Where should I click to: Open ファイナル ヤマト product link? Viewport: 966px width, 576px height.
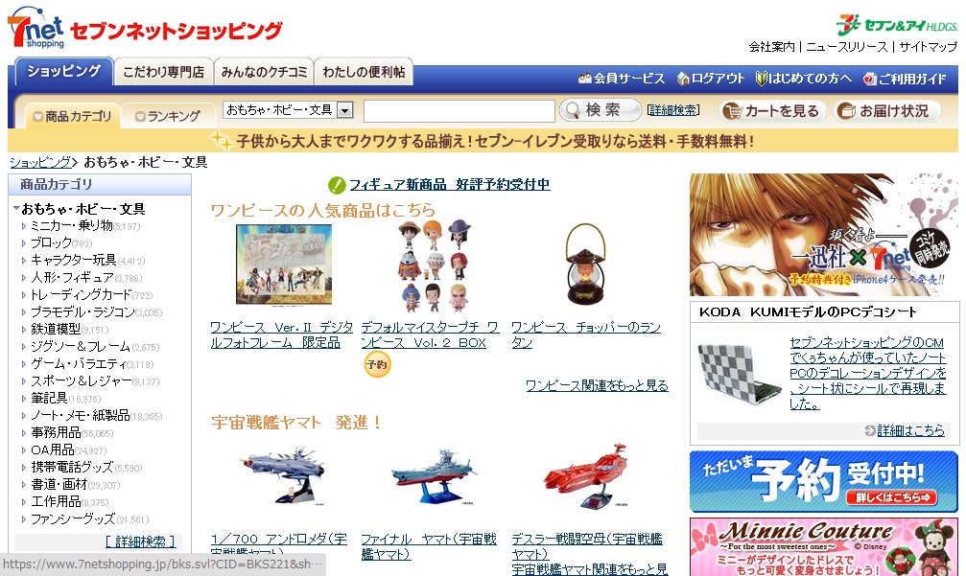[429, 546]
